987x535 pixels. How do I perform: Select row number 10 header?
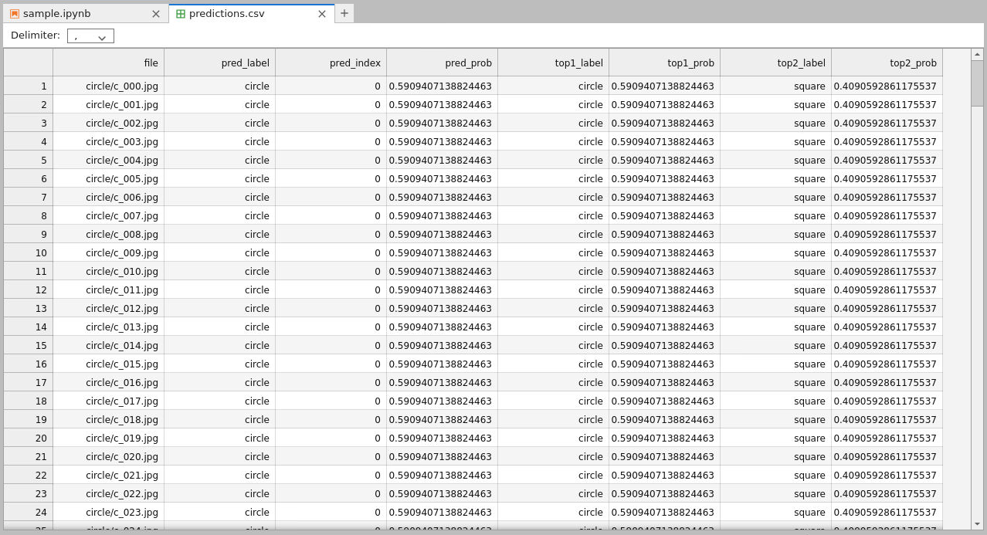29,253
